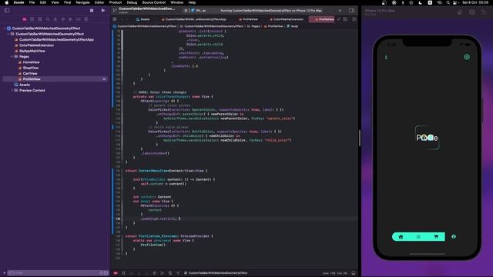The height and width of the screenshot is (277, 493).
Task: Tap the cart tab in the phone tab bar
Action: pyautogui.click(x=436, y=236)
